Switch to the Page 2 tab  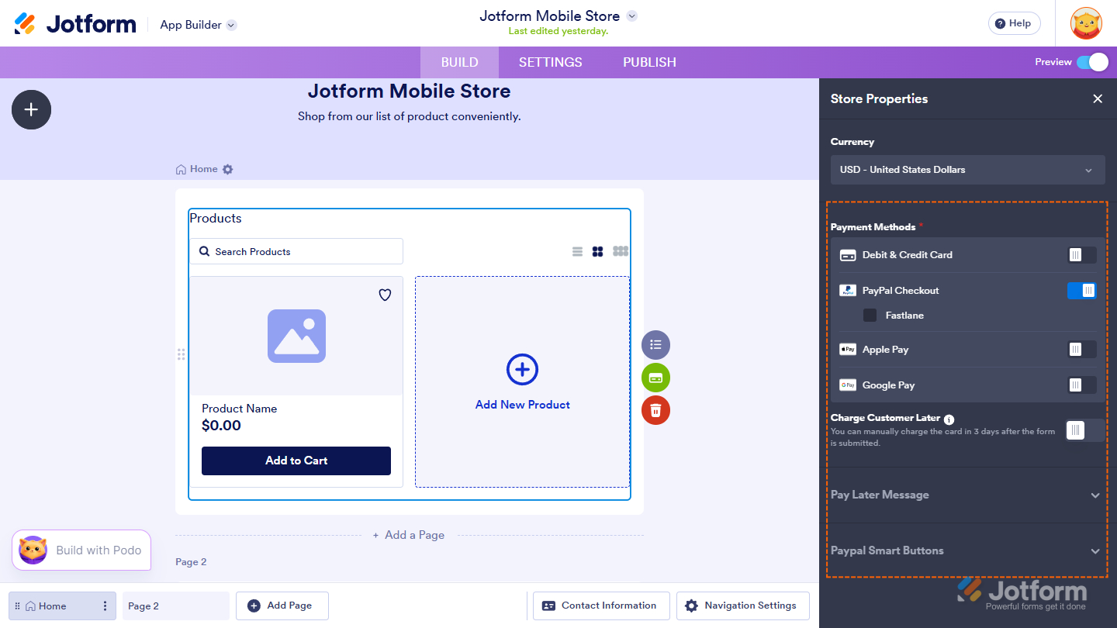(x=175, y=606)
